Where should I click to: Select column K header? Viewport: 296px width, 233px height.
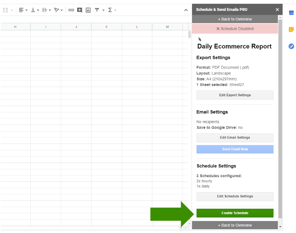[106, 27]
